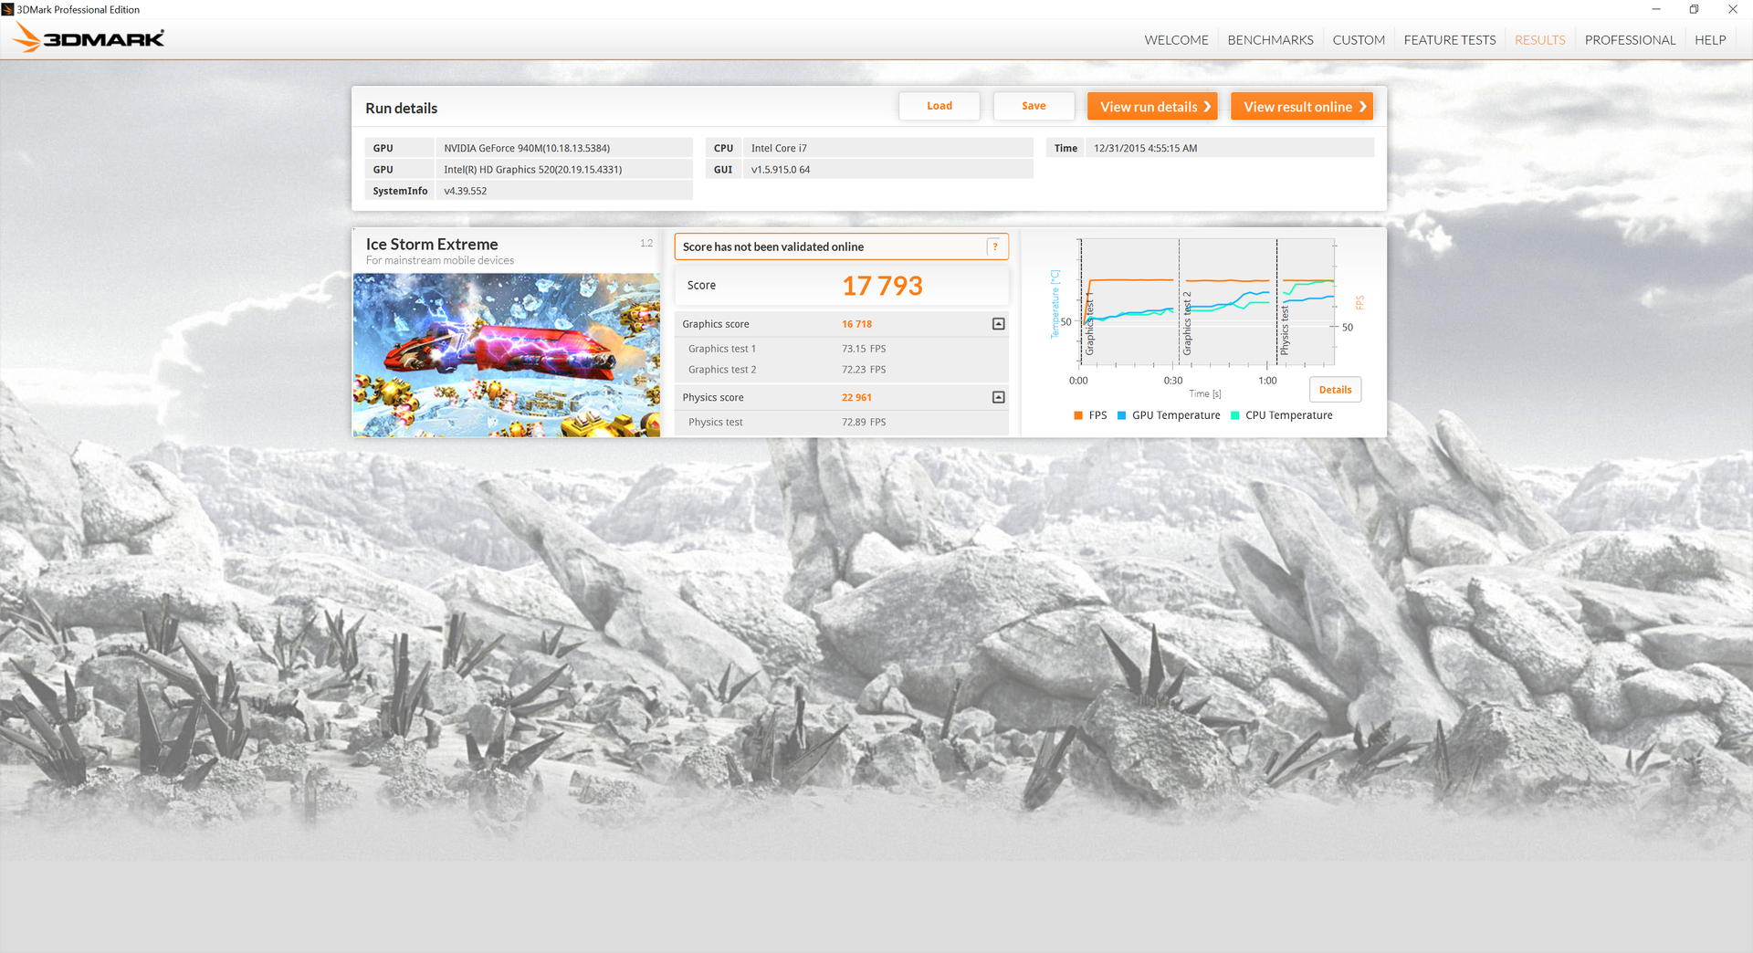Click the GPU Temperature blue legend swatch
This screenshot has width=1753, height=953.
[x=1121, y=415]
